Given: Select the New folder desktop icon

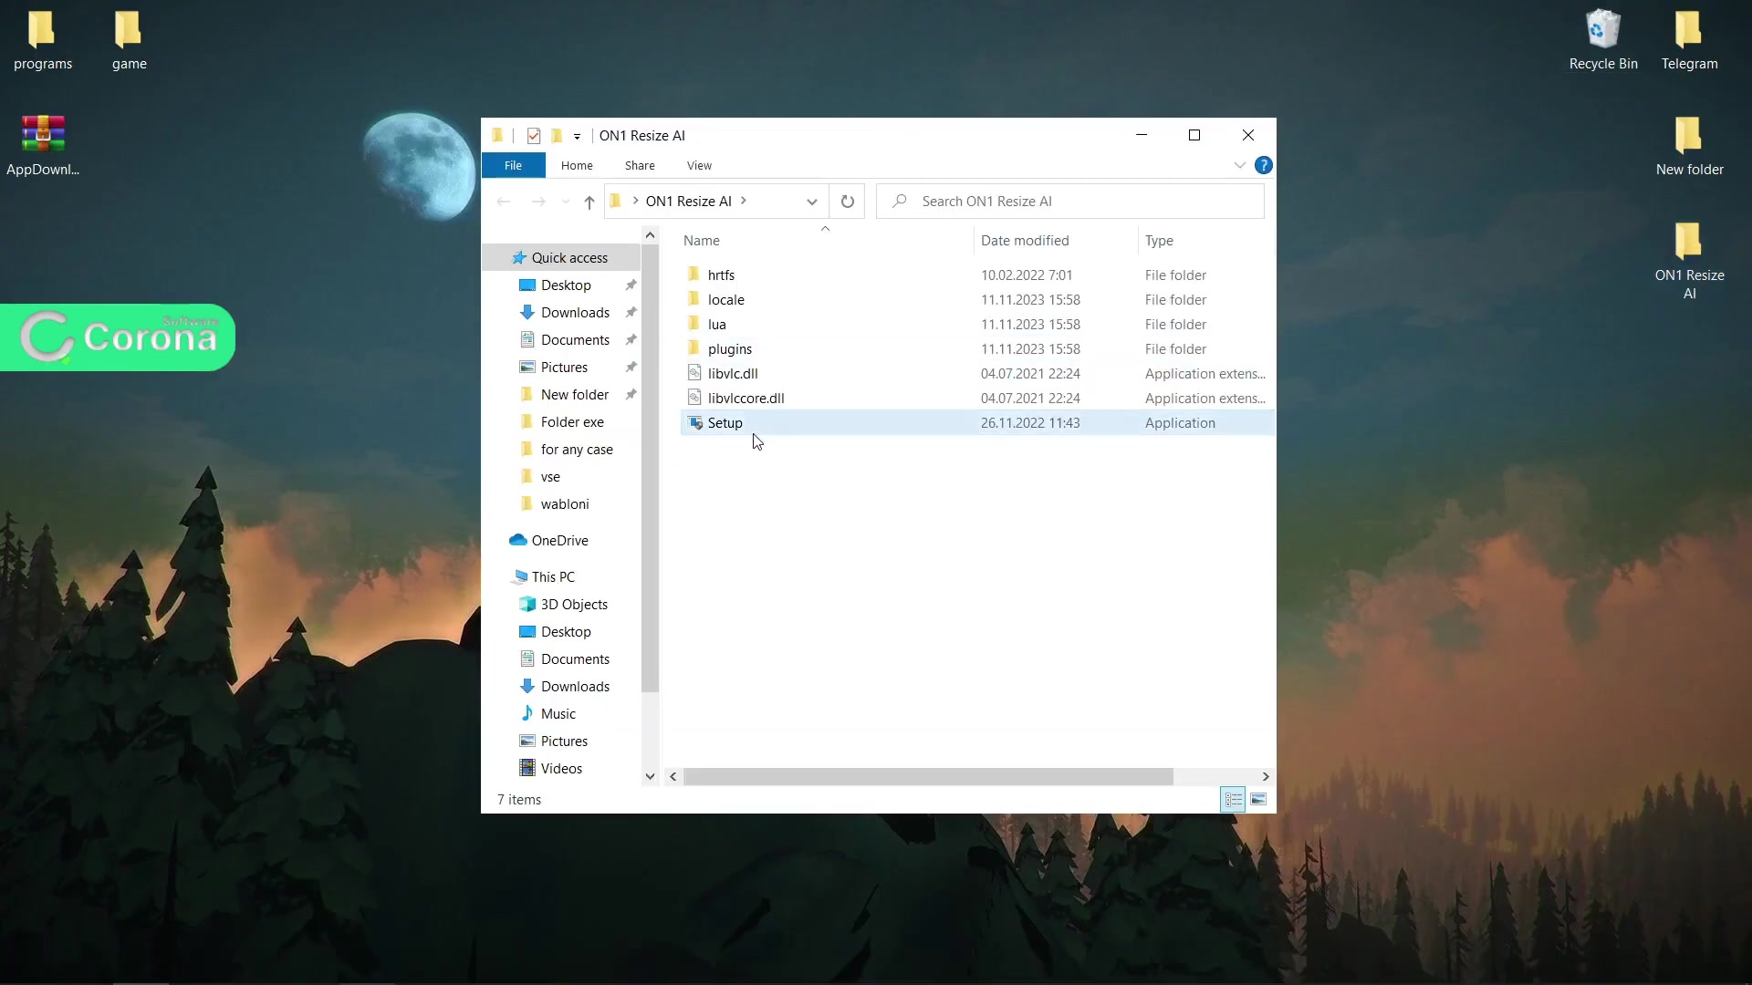Looking at the screenshot, I should pyautogui.click(x=1689, y=146).
